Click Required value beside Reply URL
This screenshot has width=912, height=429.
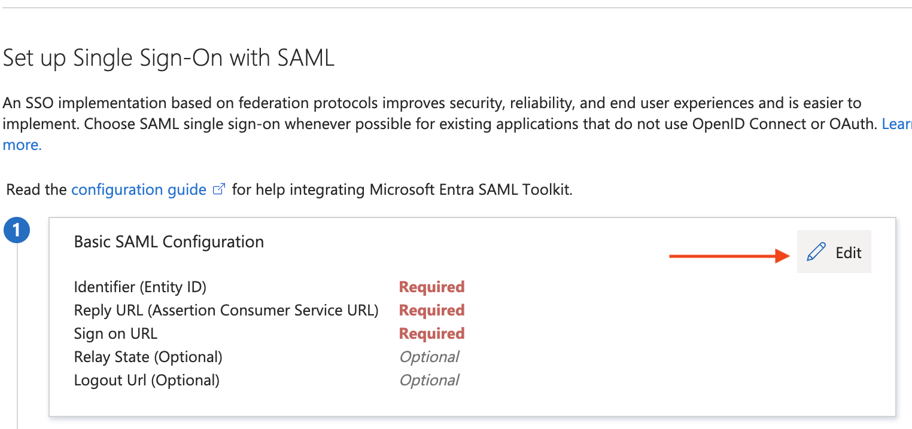[x=431, y=311]
